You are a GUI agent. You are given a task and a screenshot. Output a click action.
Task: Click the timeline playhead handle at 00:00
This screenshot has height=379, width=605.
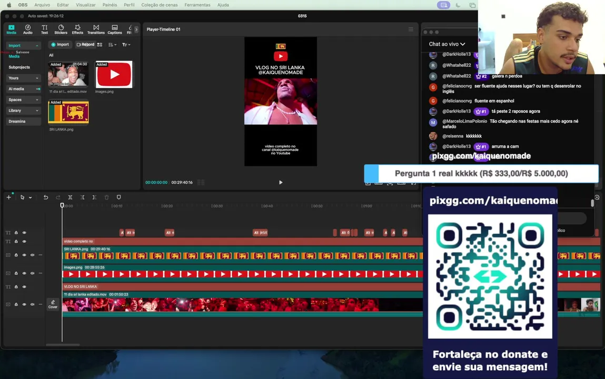(x=62, y=205)
